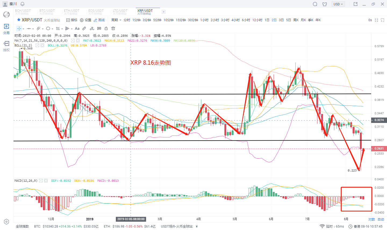Select the 周K weekly interval
The width and height of the screenshot is (387, 230).
[x=296, y=20]
